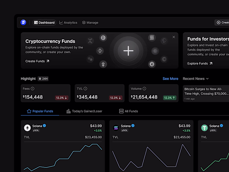Expand the Recent News dropdown

tap(196, 79)
